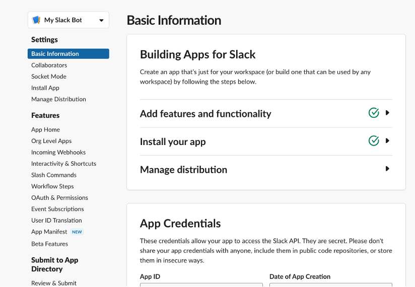Expand the Add features and functionality arrow
The height and width of the screenshot is (287, 415).
(x=387, y=113)
